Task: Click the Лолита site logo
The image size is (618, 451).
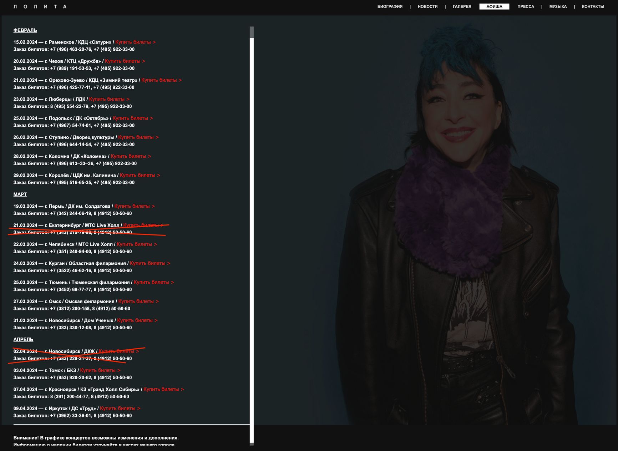Action: pyautogui.click(x=40, y=6)
